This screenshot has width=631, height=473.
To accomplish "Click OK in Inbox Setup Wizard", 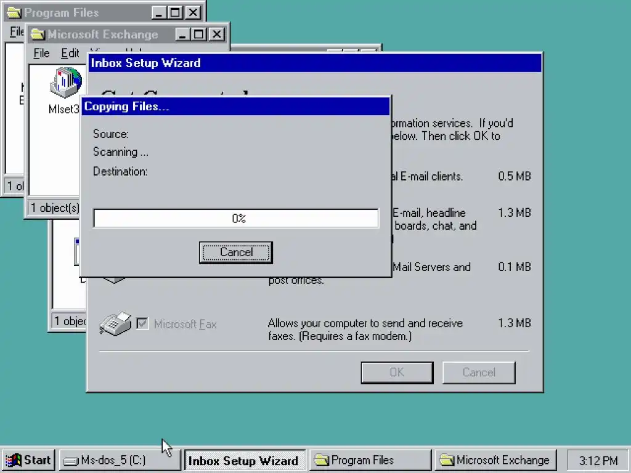I will point(397,373).
